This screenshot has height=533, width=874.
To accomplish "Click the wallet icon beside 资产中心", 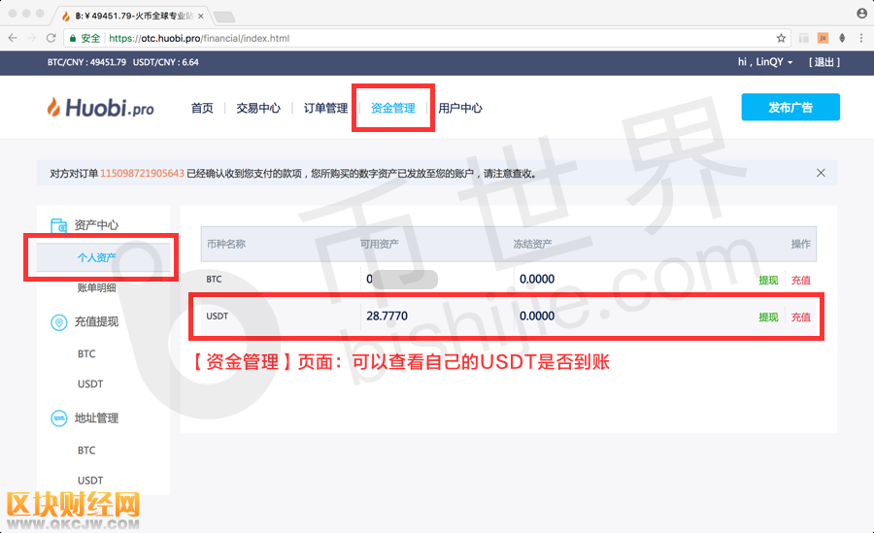I will pyautogui.click(x=58, y=225).
